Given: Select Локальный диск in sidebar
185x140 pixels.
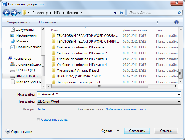Looking at the screenshot, I should pos(26,64).
